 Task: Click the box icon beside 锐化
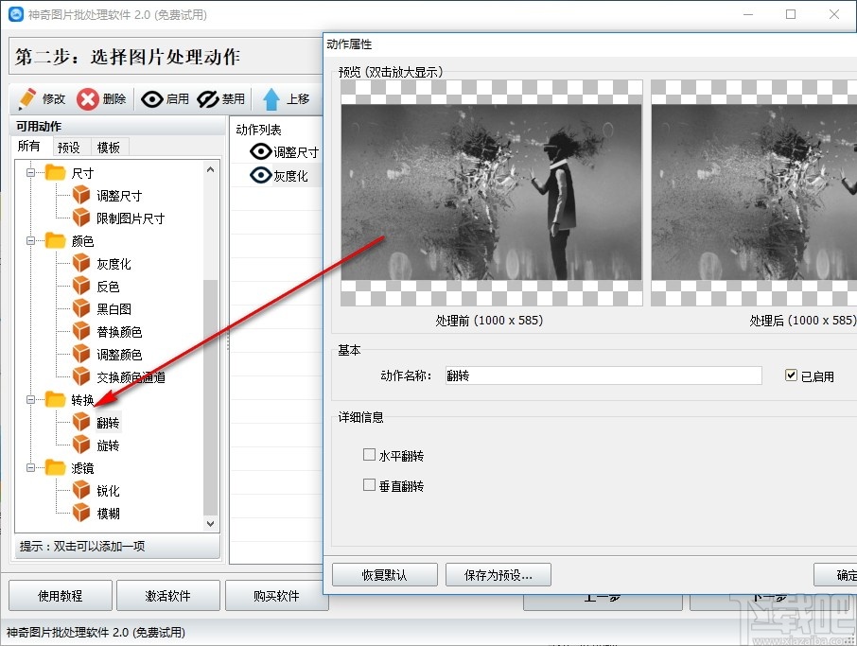coord(81,490)
